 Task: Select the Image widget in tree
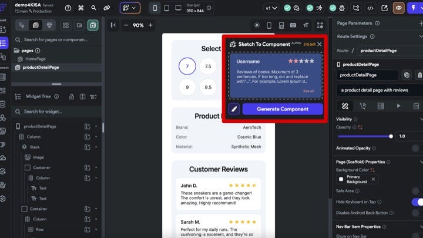coord(38,157)
